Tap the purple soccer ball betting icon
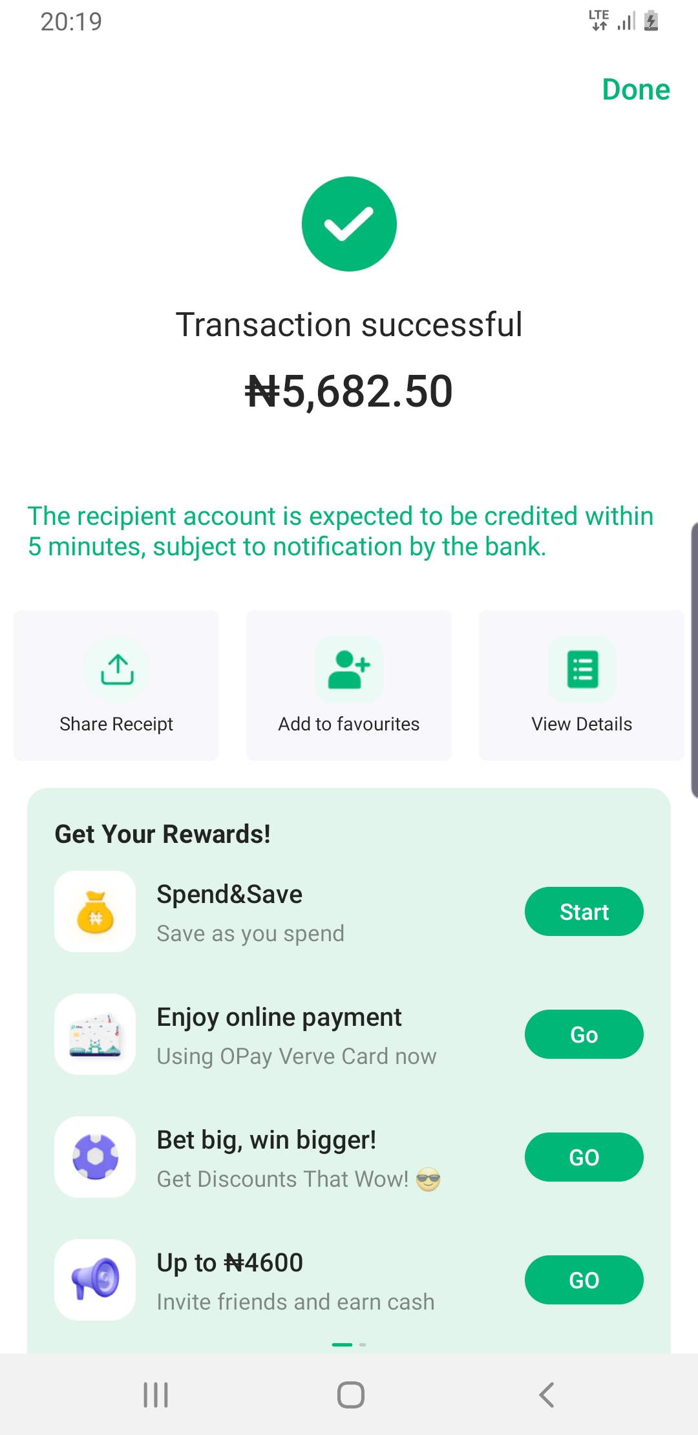 96,1157
